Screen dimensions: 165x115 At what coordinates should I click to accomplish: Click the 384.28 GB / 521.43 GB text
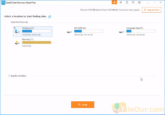click(x=83, y=35)
